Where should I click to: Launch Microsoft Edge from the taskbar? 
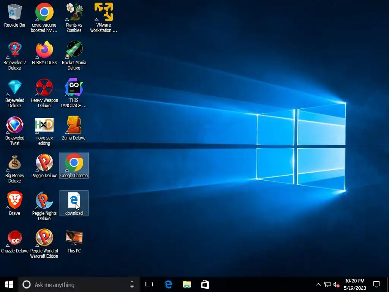[168, 284]
